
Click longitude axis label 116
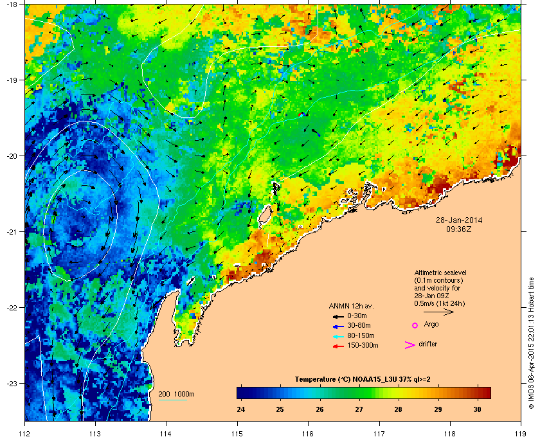(x=308, y=433)
